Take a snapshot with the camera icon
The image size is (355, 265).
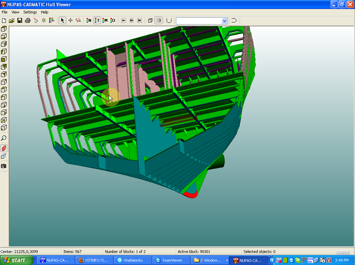(4, 166)
